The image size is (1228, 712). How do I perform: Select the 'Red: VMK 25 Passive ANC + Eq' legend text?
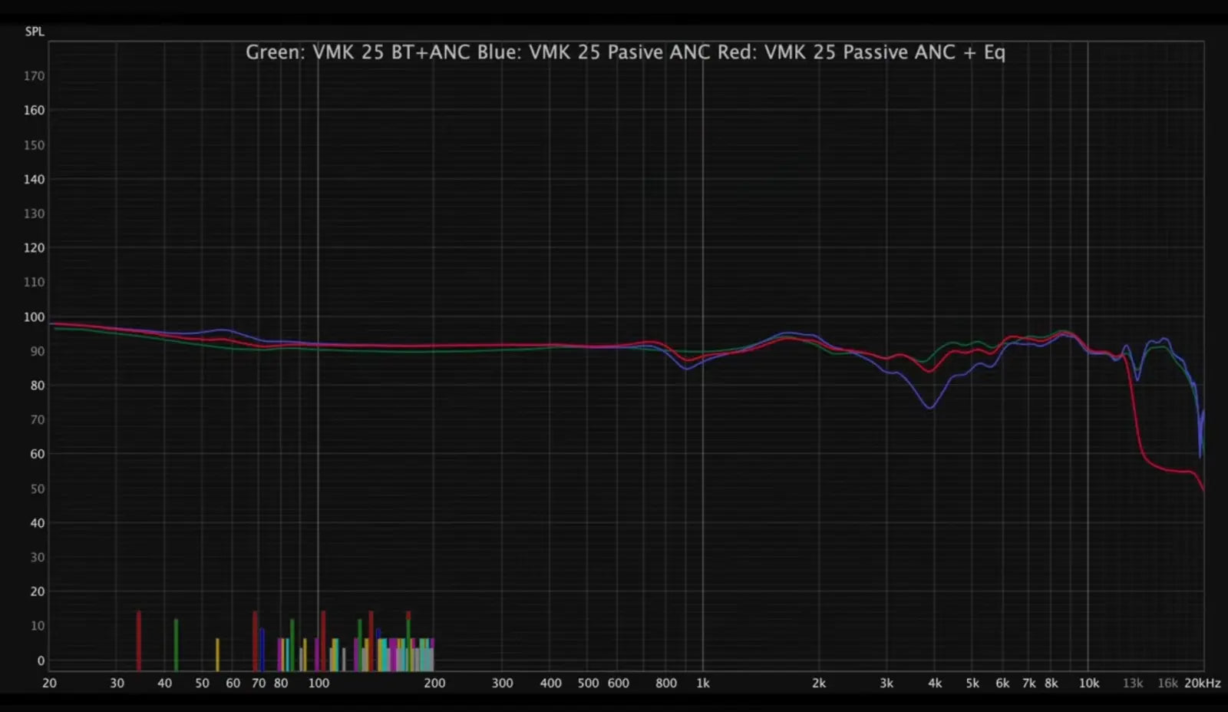coord(861,52)
